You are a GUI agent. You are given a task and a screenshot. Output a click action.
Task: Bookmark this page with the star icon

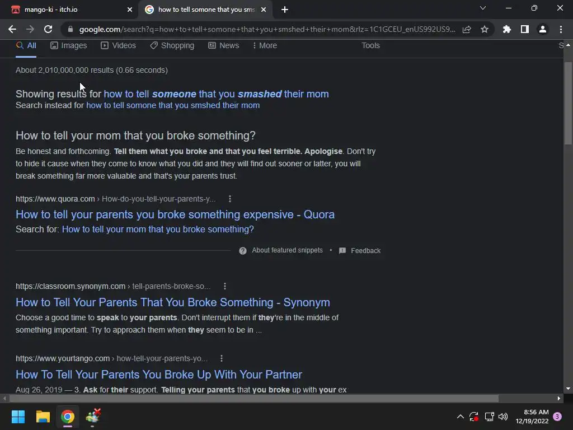485,29
